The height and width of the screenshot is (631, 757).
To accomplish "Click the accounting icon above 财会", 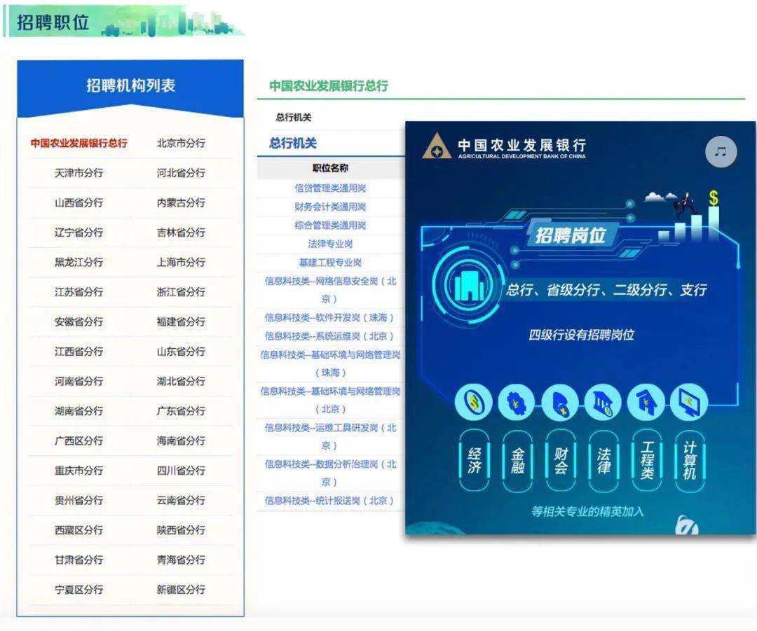I will coord(559,401).
